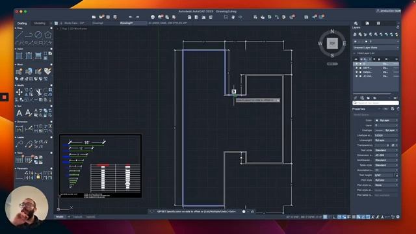The width and height of the screenshot is (416, 234).
Task: Toggle visibility of DEFP layer
Action: [x=357, y=68]
